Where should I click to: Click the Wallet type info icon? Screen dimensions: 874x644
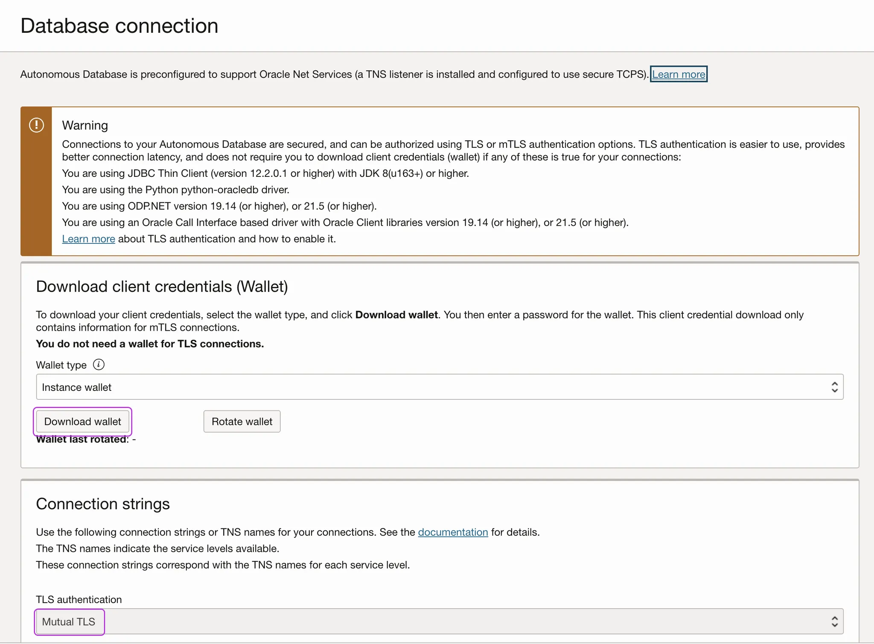pos(99,365)
